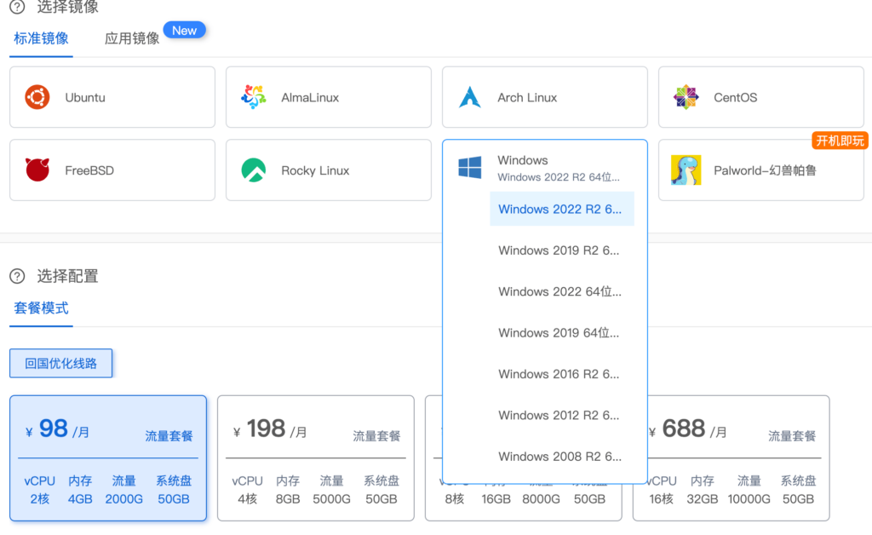The height and width of the screenshot is (535, 872).
Task: Click "流量套餐" in the ¥198 plan
Action: pos(376,436)
